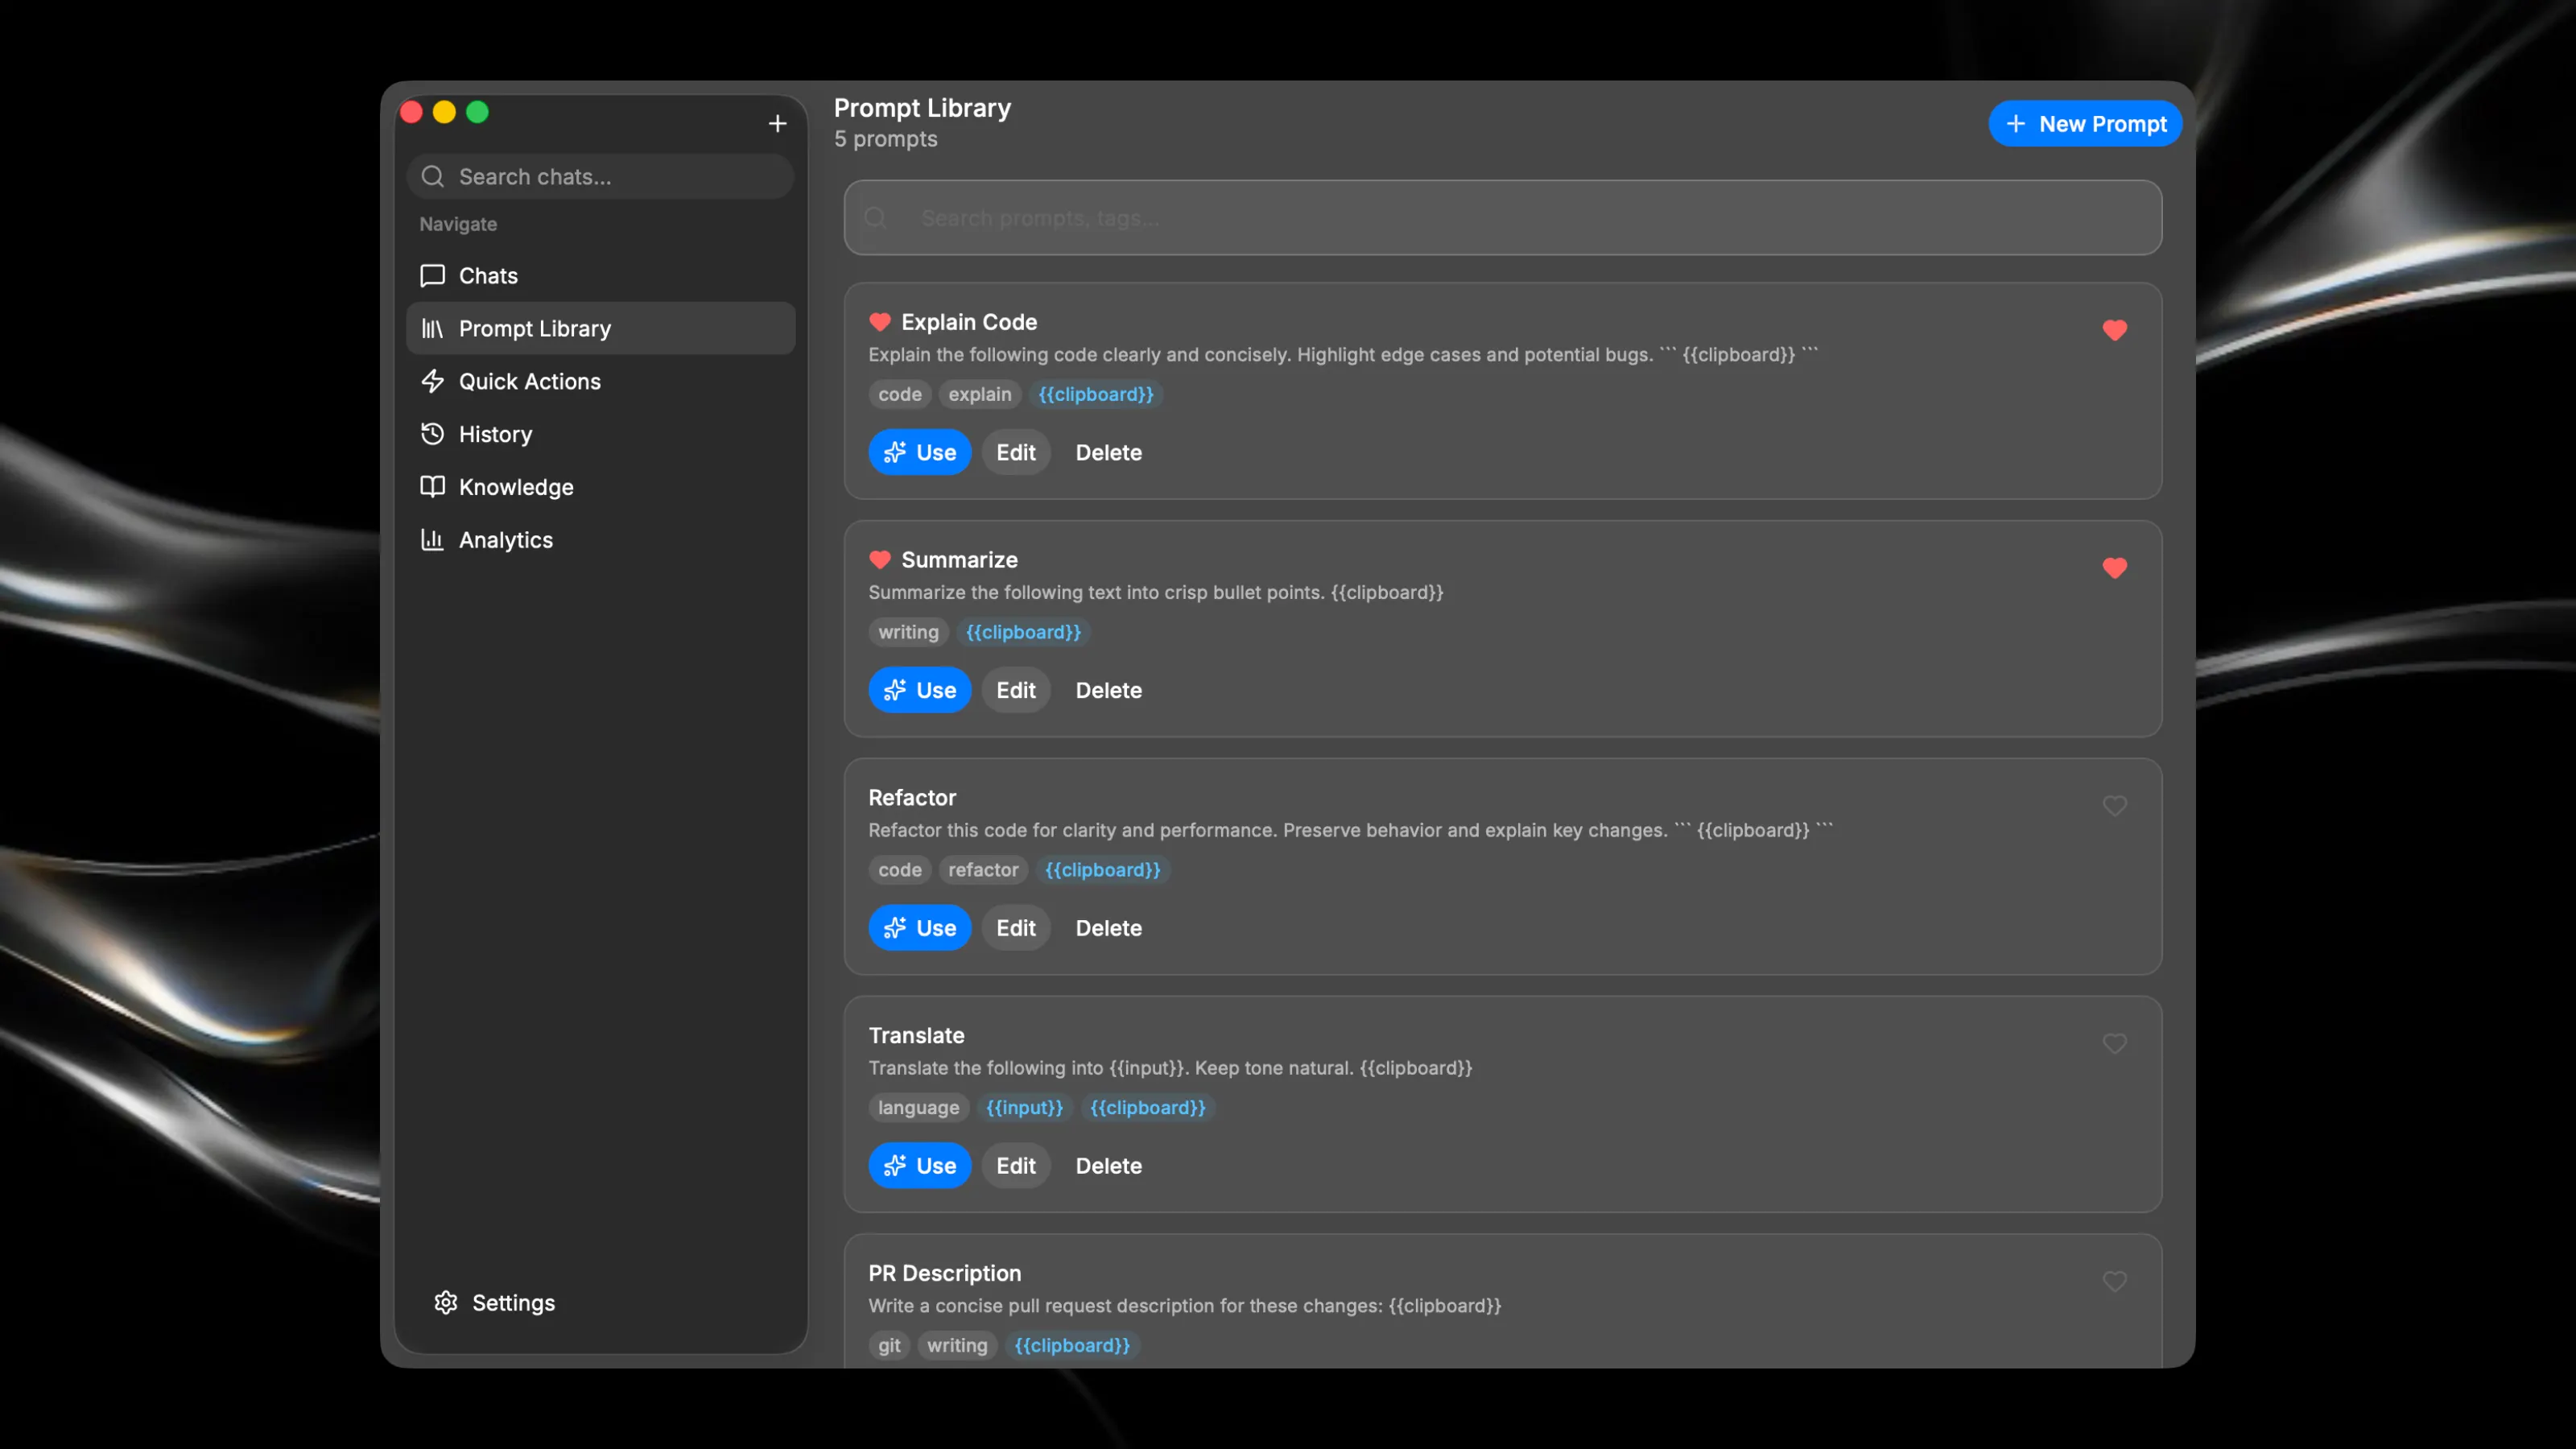Viewport: 2576px width, 1449px height.
Task: Navigate to Knowledge
Action: click(600, 487)
